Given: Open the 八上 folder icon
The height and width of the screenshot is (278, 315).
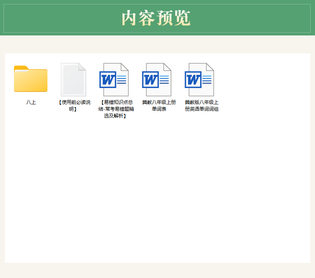Looking at the screenshot, I should pos(31,79).
